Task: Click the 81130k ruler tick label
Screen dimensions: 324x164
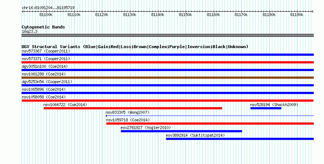Action: (130, 15)
